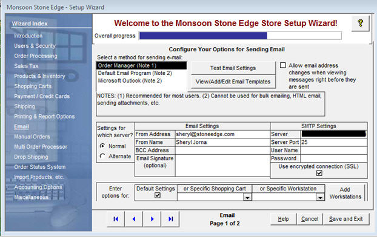Go to Shopping Carts section

33,86
